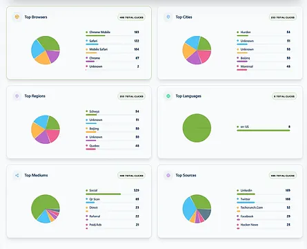307x249 pixels.
Task: Click Quebec row in Top Regions list
Action: coord(112,147)
